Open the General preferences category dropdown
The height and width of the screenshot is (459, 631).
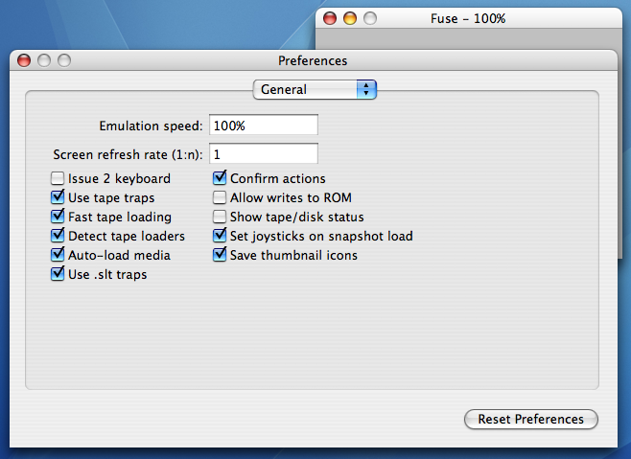click(x=315, y=89)
